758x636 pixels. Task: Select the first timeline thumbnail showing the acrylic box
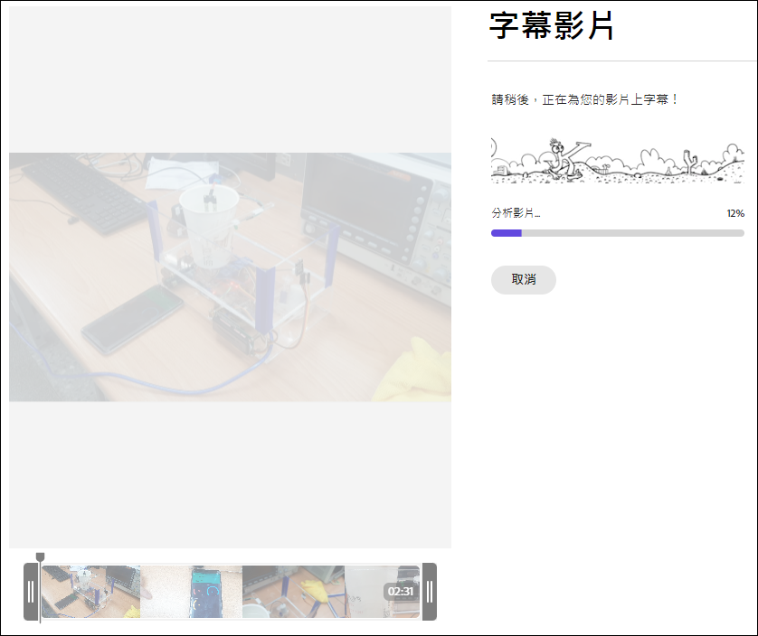[90, 592]
